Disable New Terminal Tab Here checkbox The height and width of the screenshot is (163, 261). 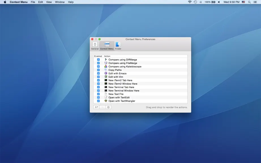[x=99, y=87]
